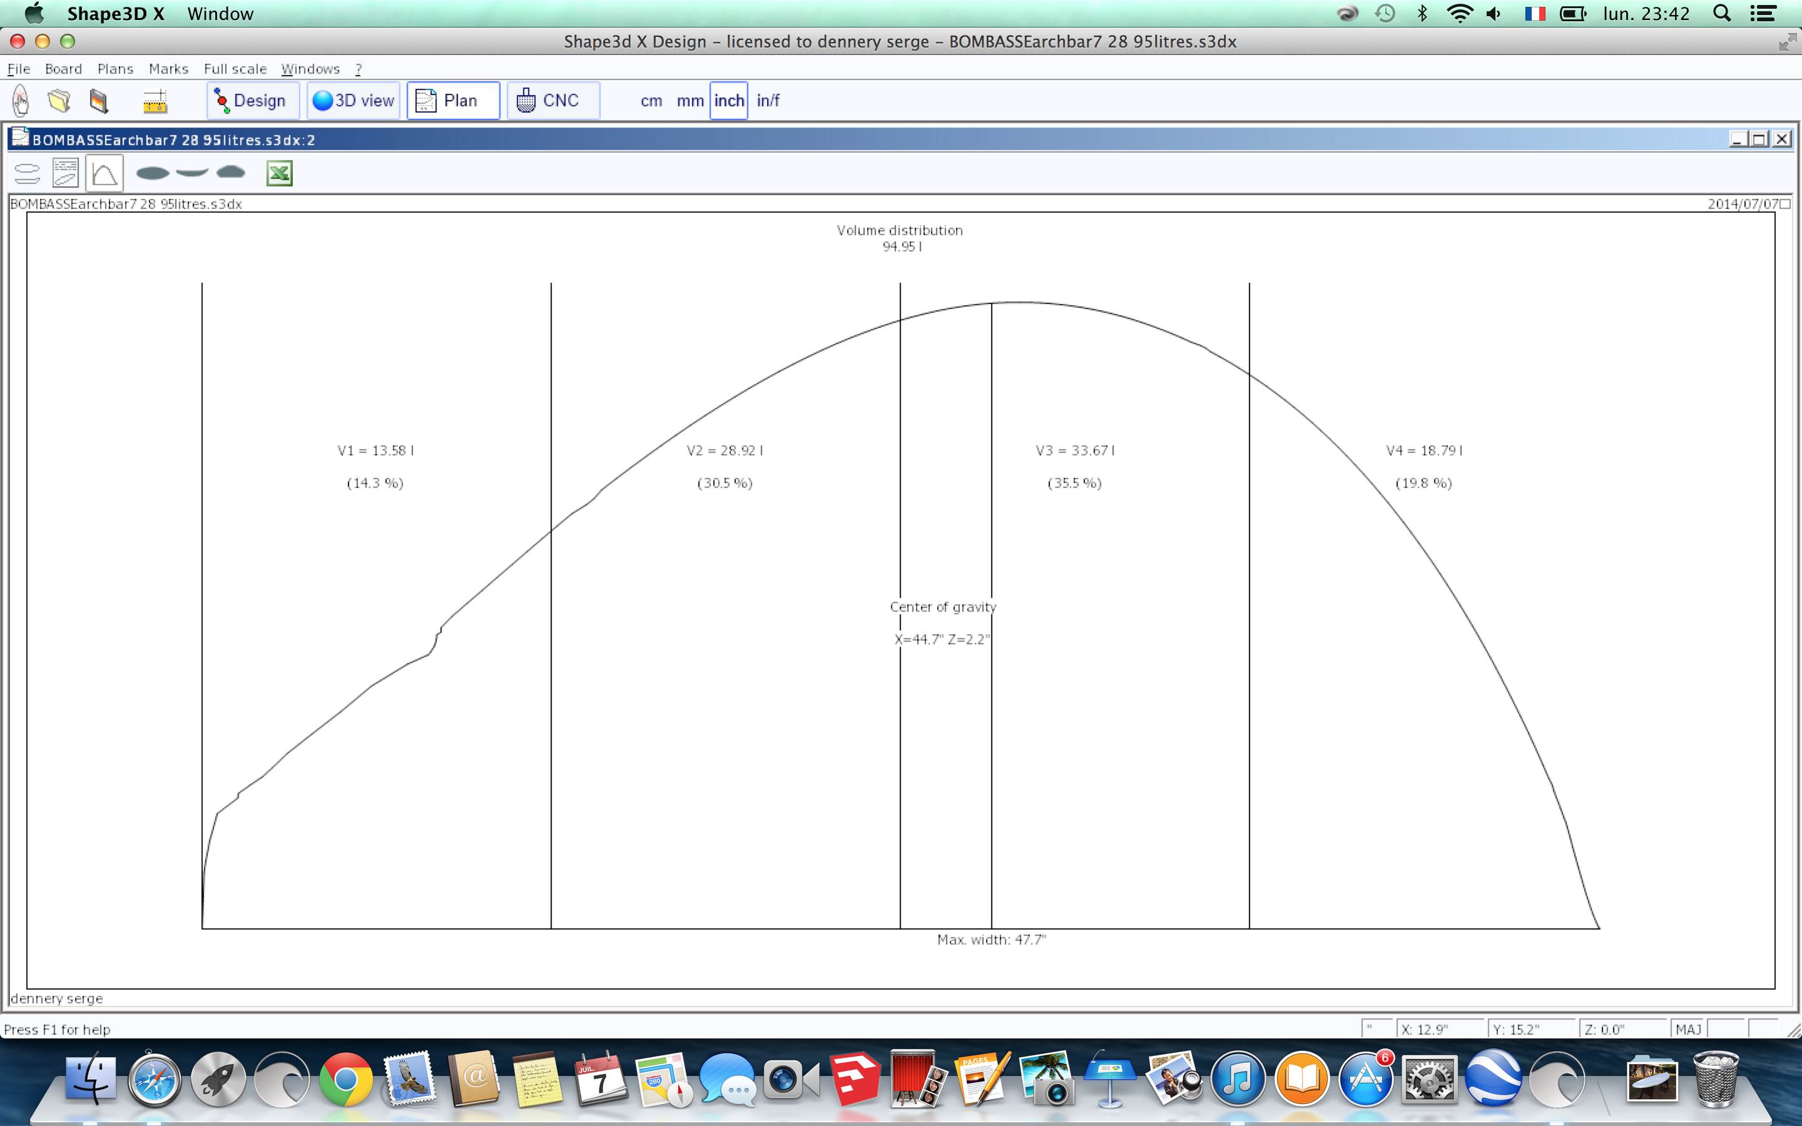Toggle the inch units option
This screenshot has height=1126, width=1802.
(728, 101)
